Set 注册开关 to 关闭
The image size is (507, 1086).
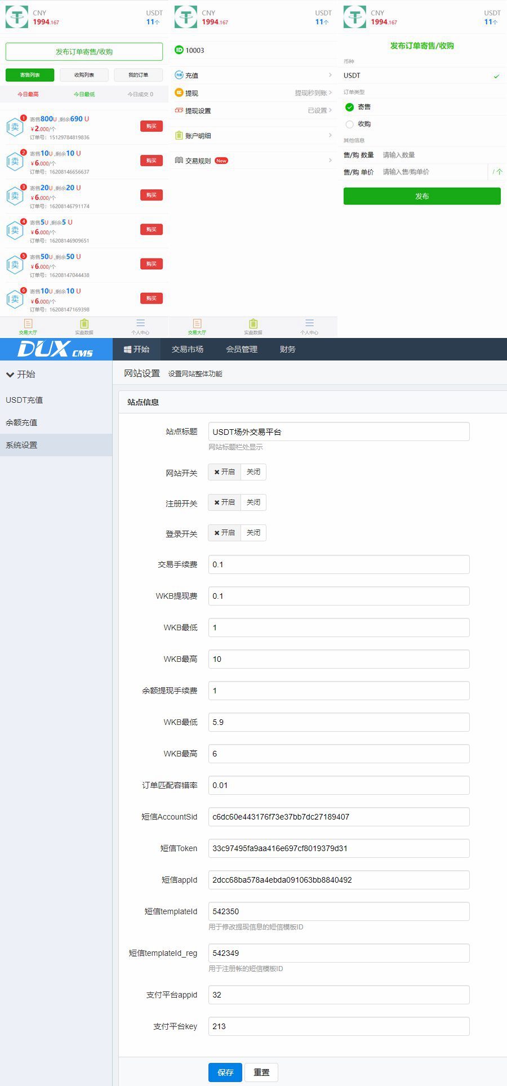(253, 502)
